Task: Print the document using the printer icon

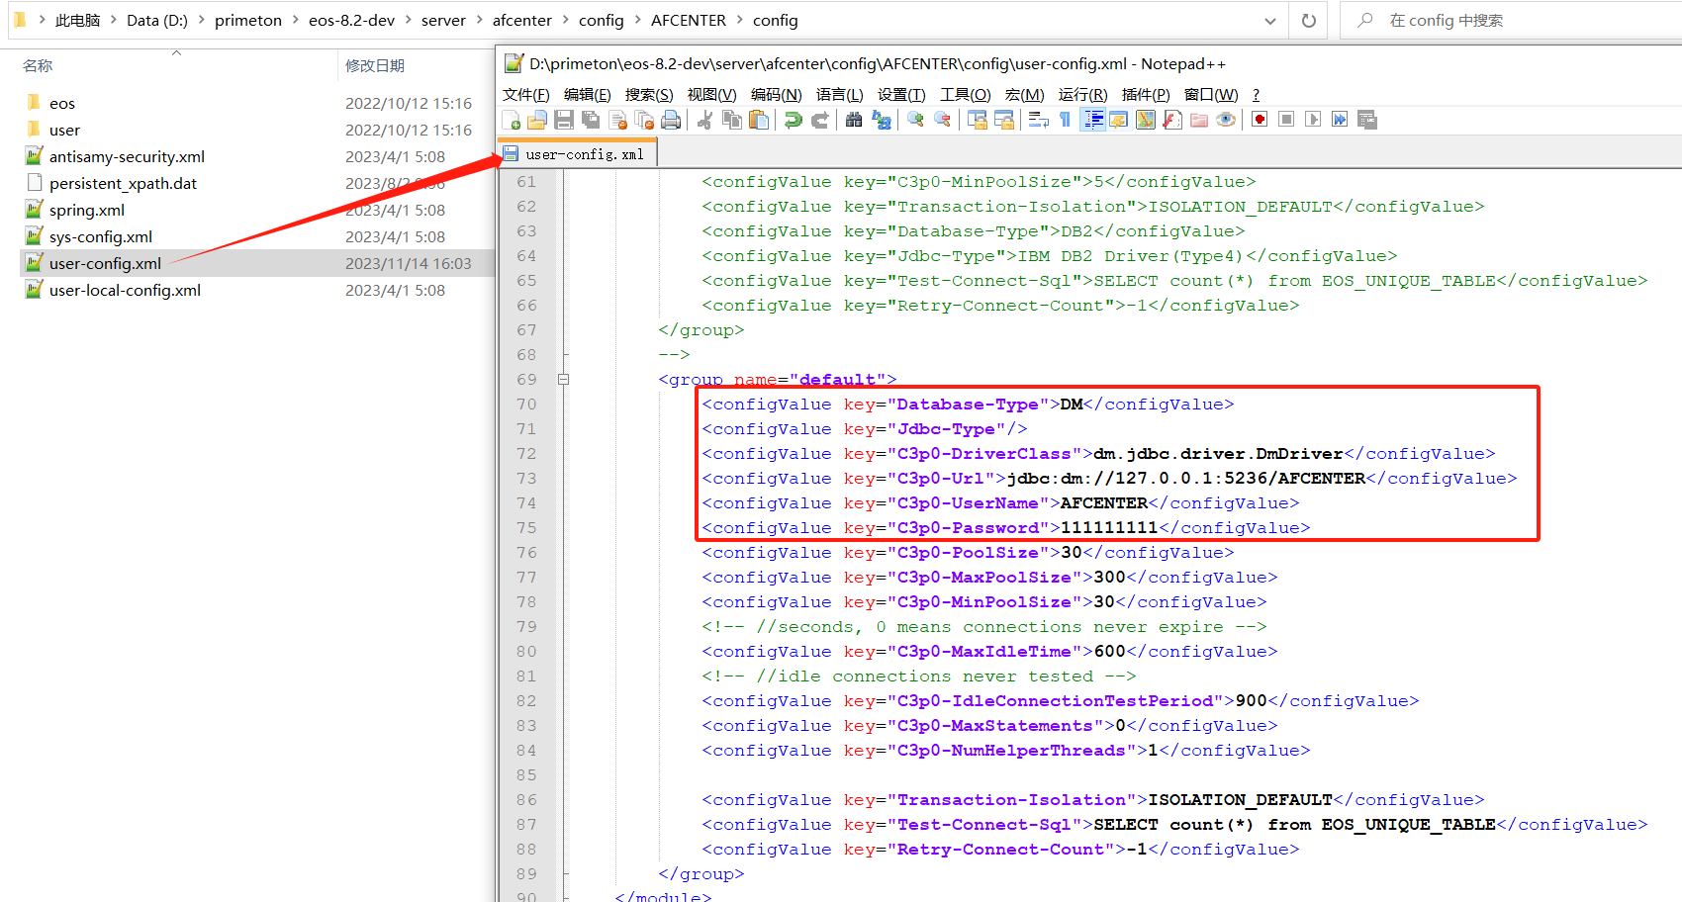Action: tap(671, 120)
